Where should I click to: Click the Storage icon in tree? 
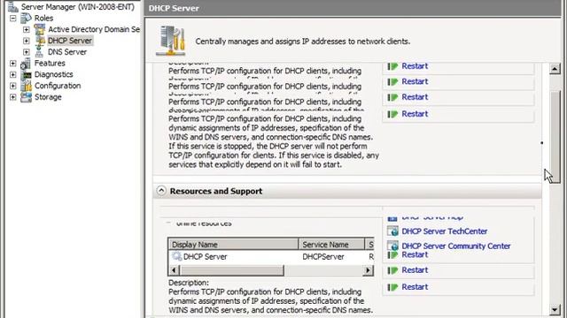click(x=26, y=97)
